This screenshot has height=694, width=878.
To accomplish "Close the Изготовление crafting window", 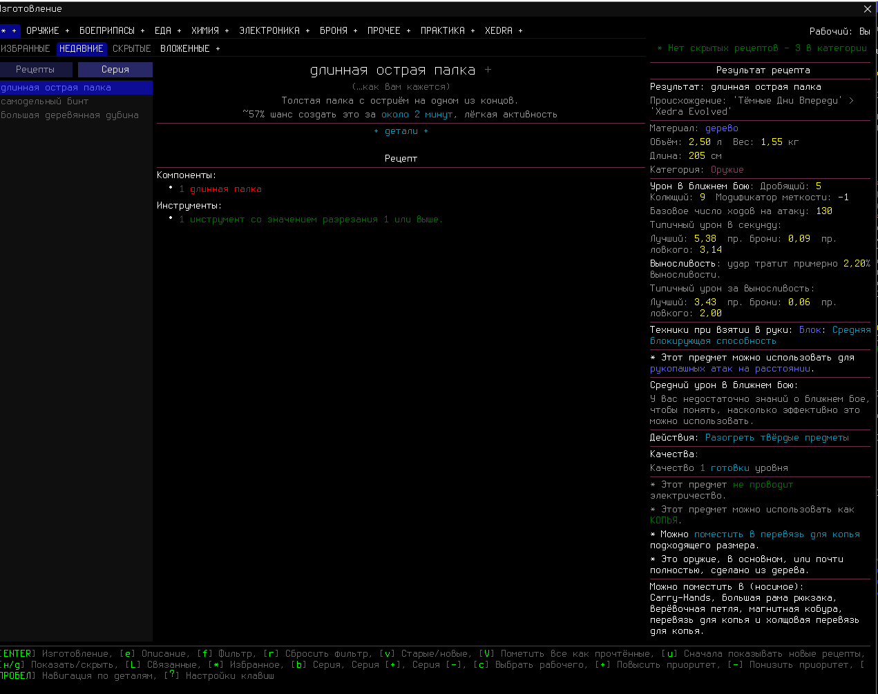I will (868, 9).
